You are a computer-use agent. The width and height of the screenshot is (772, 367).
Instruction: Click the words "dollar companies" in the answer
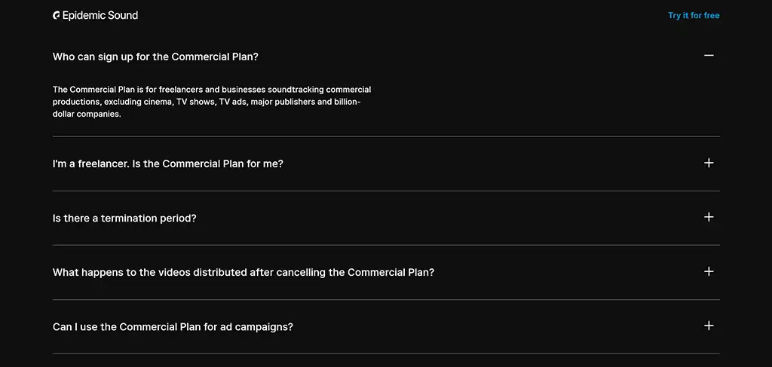(x=87, y=114)
